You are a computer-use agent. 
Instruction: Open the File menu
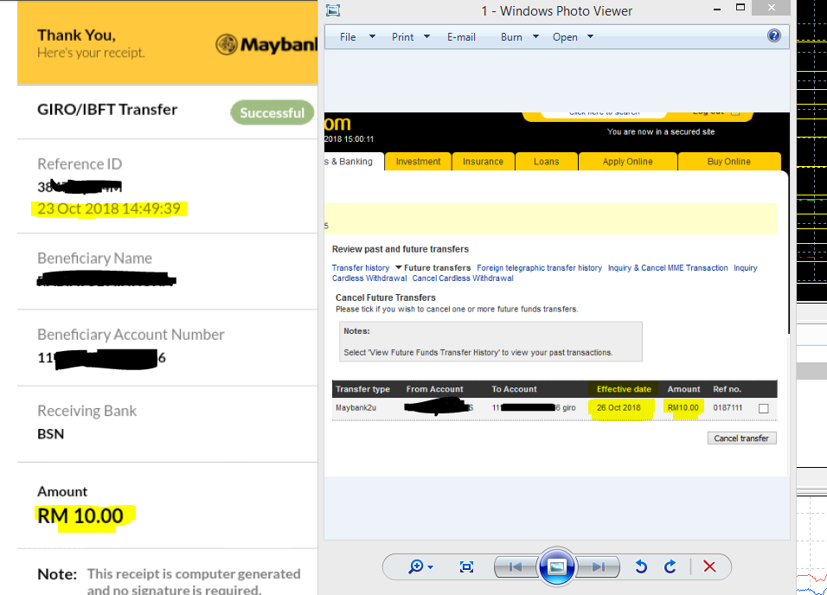pos(348,37)
